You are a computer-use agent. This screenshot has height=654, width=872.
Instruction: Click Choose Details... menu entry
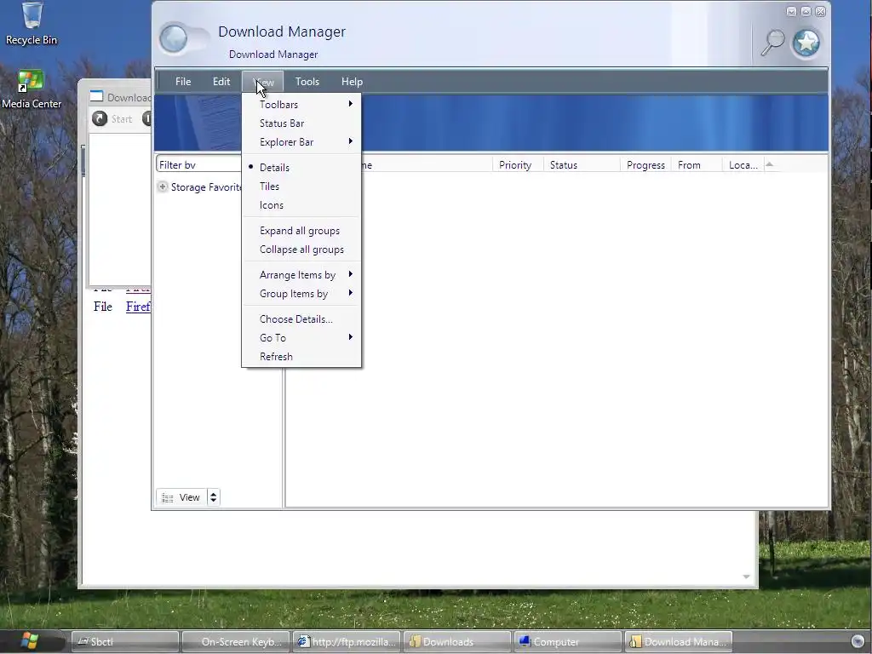coord(301,319)
